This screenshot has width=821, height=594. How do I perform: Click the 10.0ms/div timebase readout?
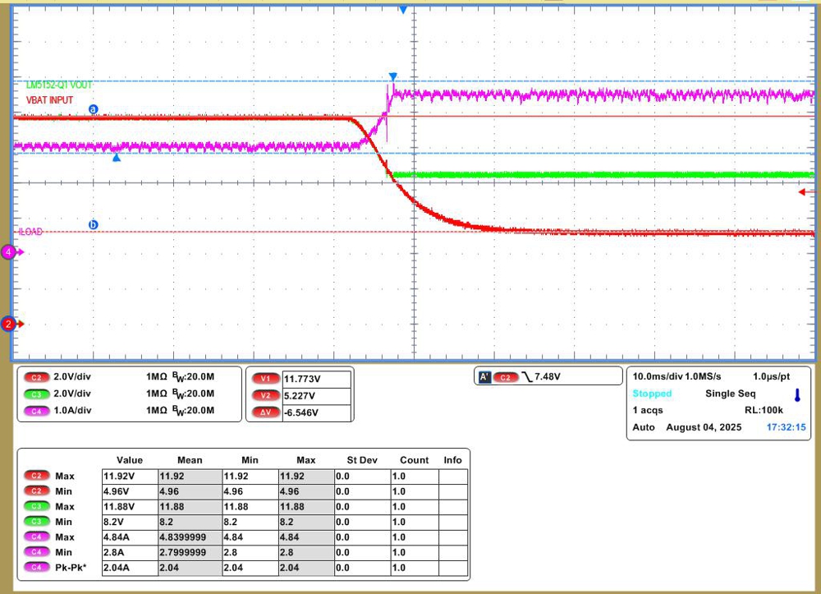(x=661, y=375)
